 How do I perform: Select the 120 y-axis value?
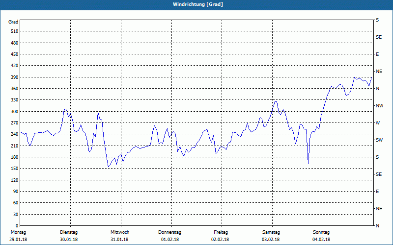[15, 180]
